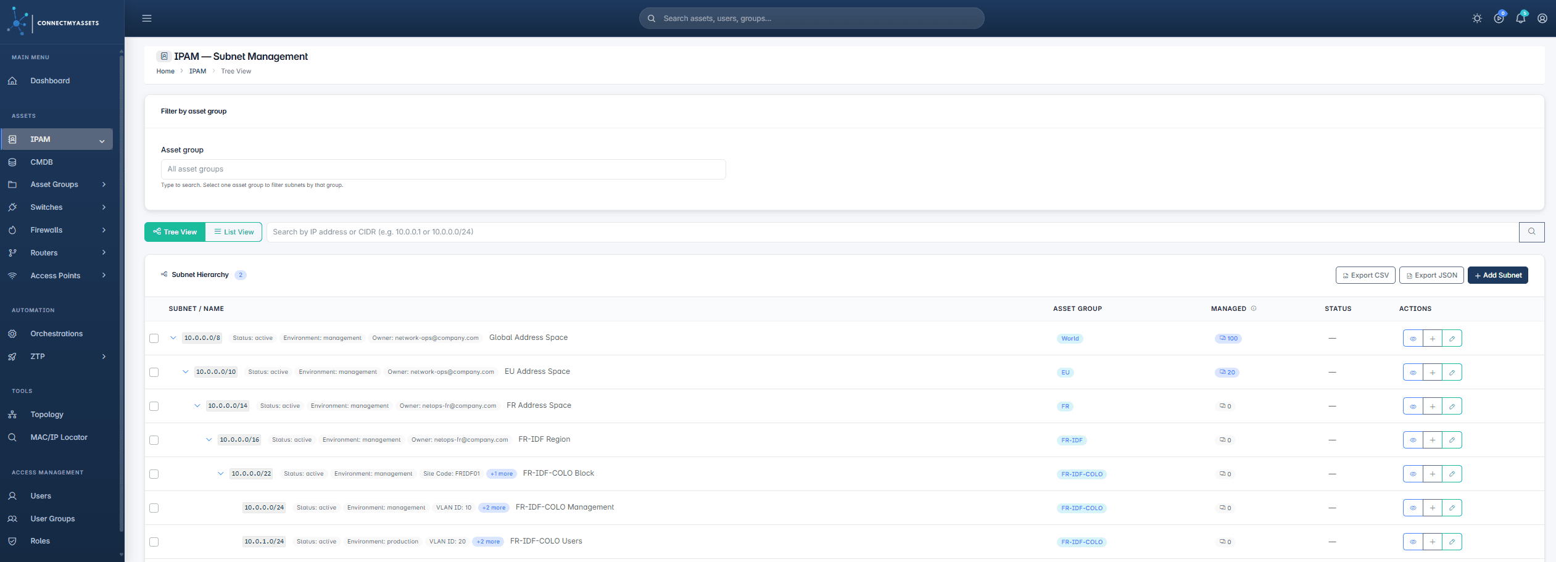
Task: View FR-IDF-COLO Users subnet details
Action: [1413, 542]
